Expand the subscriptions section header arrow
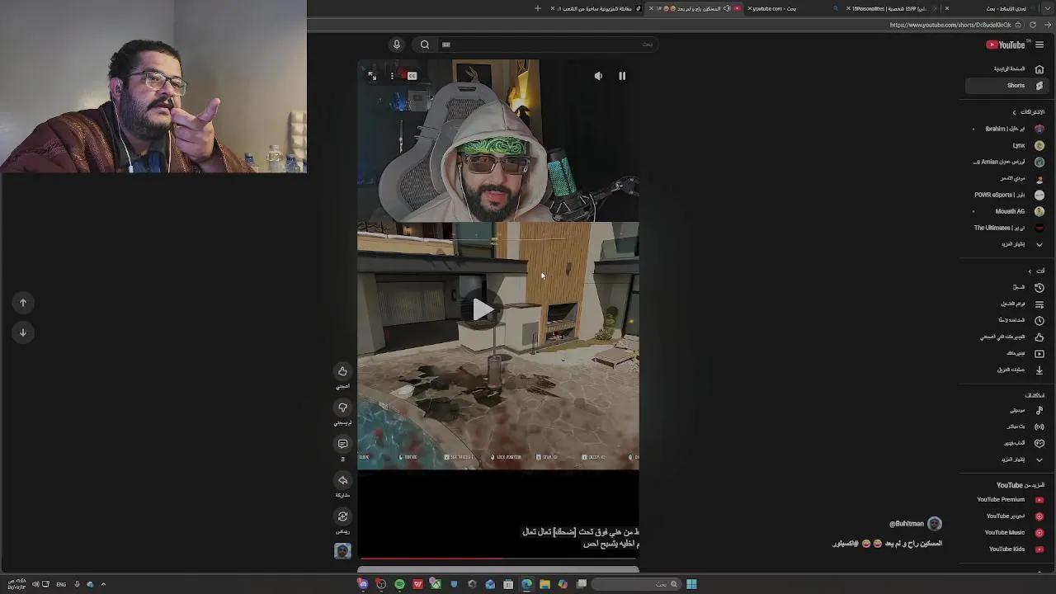 point(1015,112)
